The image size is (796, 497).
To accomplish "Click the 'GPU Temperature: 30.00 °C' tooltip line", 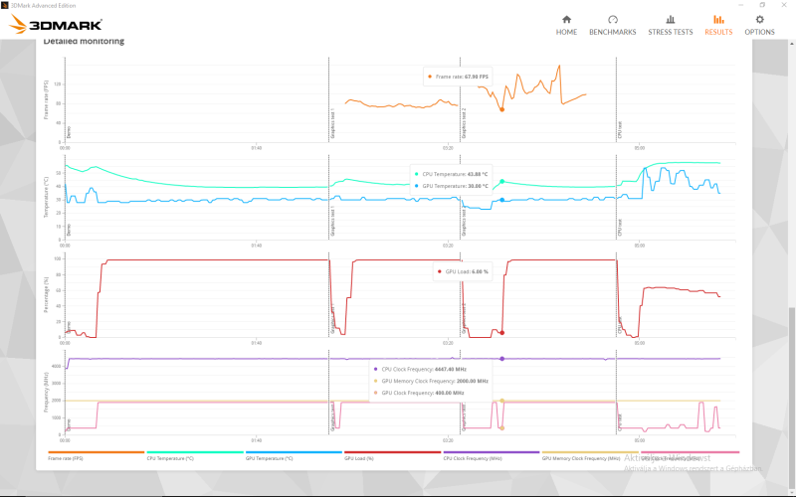I will 451,186.
